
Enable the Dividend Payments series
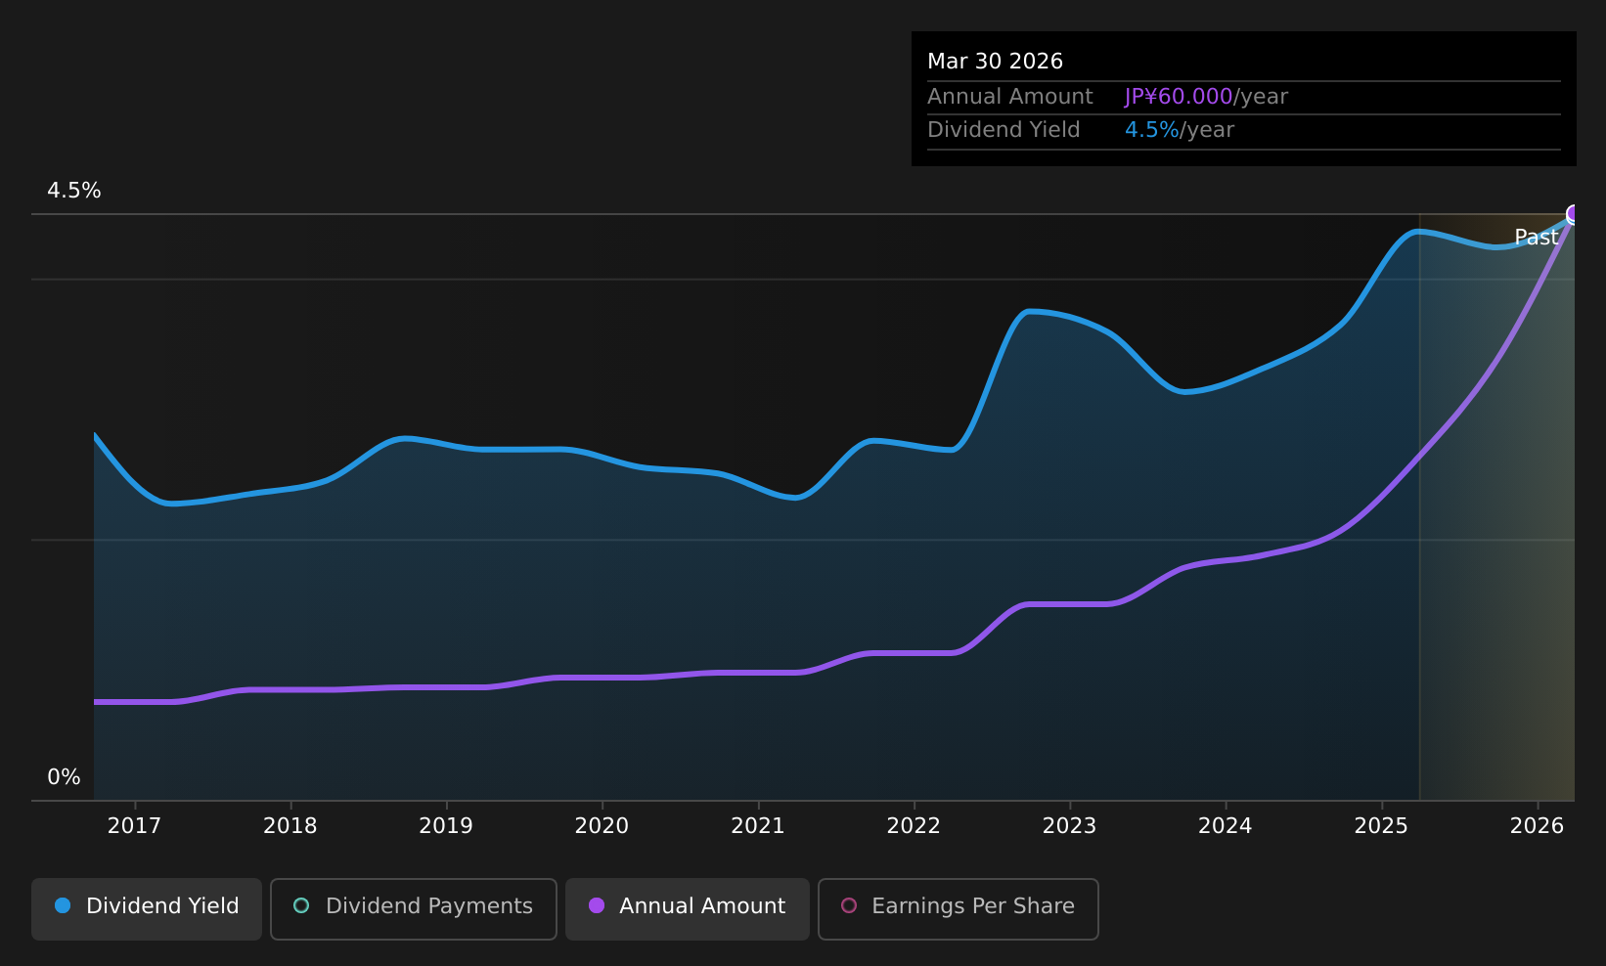point(414,909)
